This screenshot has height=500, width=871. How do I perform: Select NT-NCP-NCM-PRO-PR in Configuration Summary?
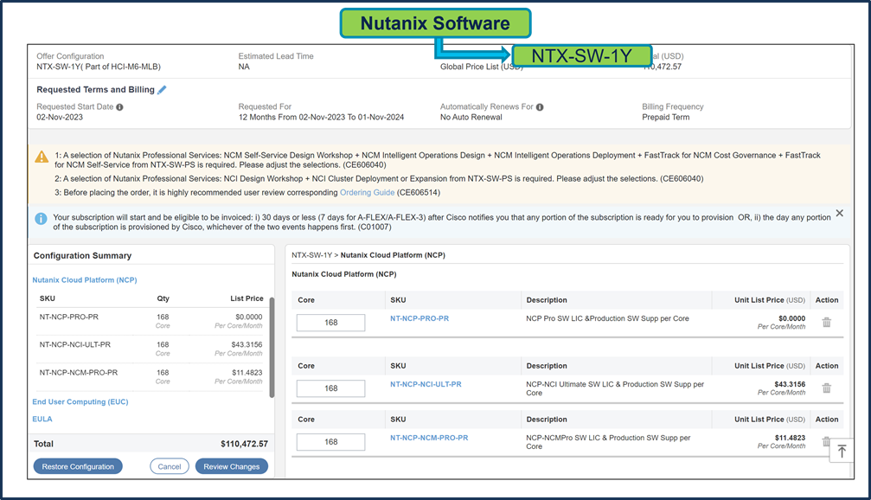click(79, 372)
